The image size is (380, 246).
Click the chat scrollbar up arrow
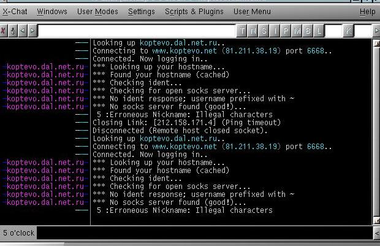click(x=376, y=43)
